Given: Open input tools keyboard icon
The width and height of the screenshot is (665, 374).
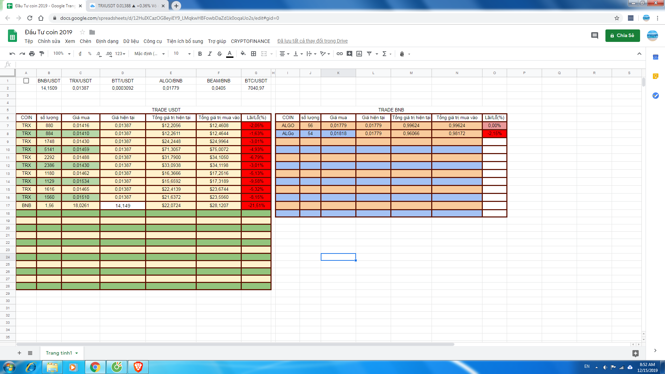Looking at the screenshot, I should (402, 54).
